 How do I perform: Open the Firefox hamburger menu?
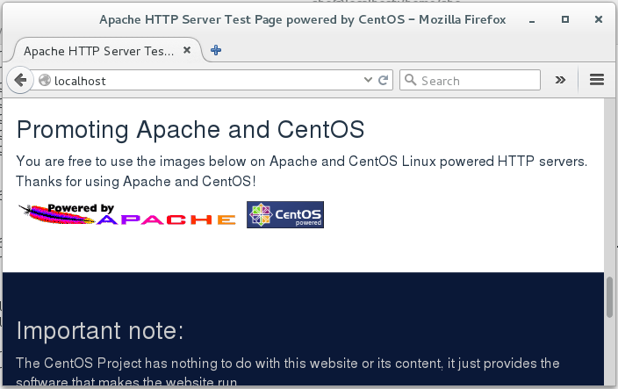click(597, 80)
